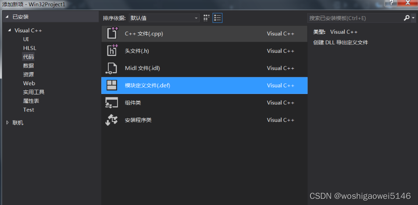The image size is (418, 205).
Task: Switch to medium icons grid view
Action: click(206, 18)
